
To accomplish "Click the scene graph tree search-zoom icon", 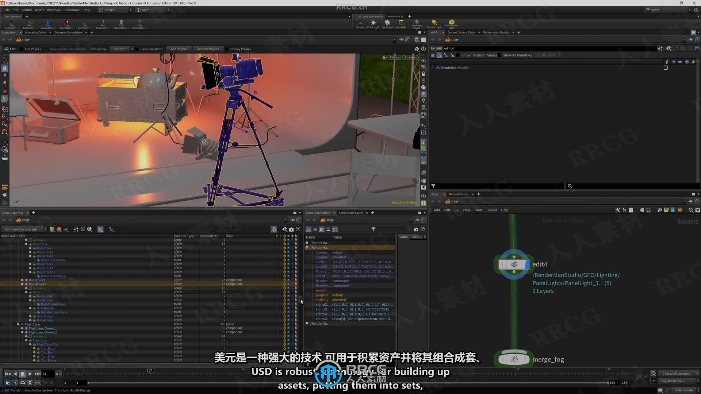I will (x=89, y=229).
